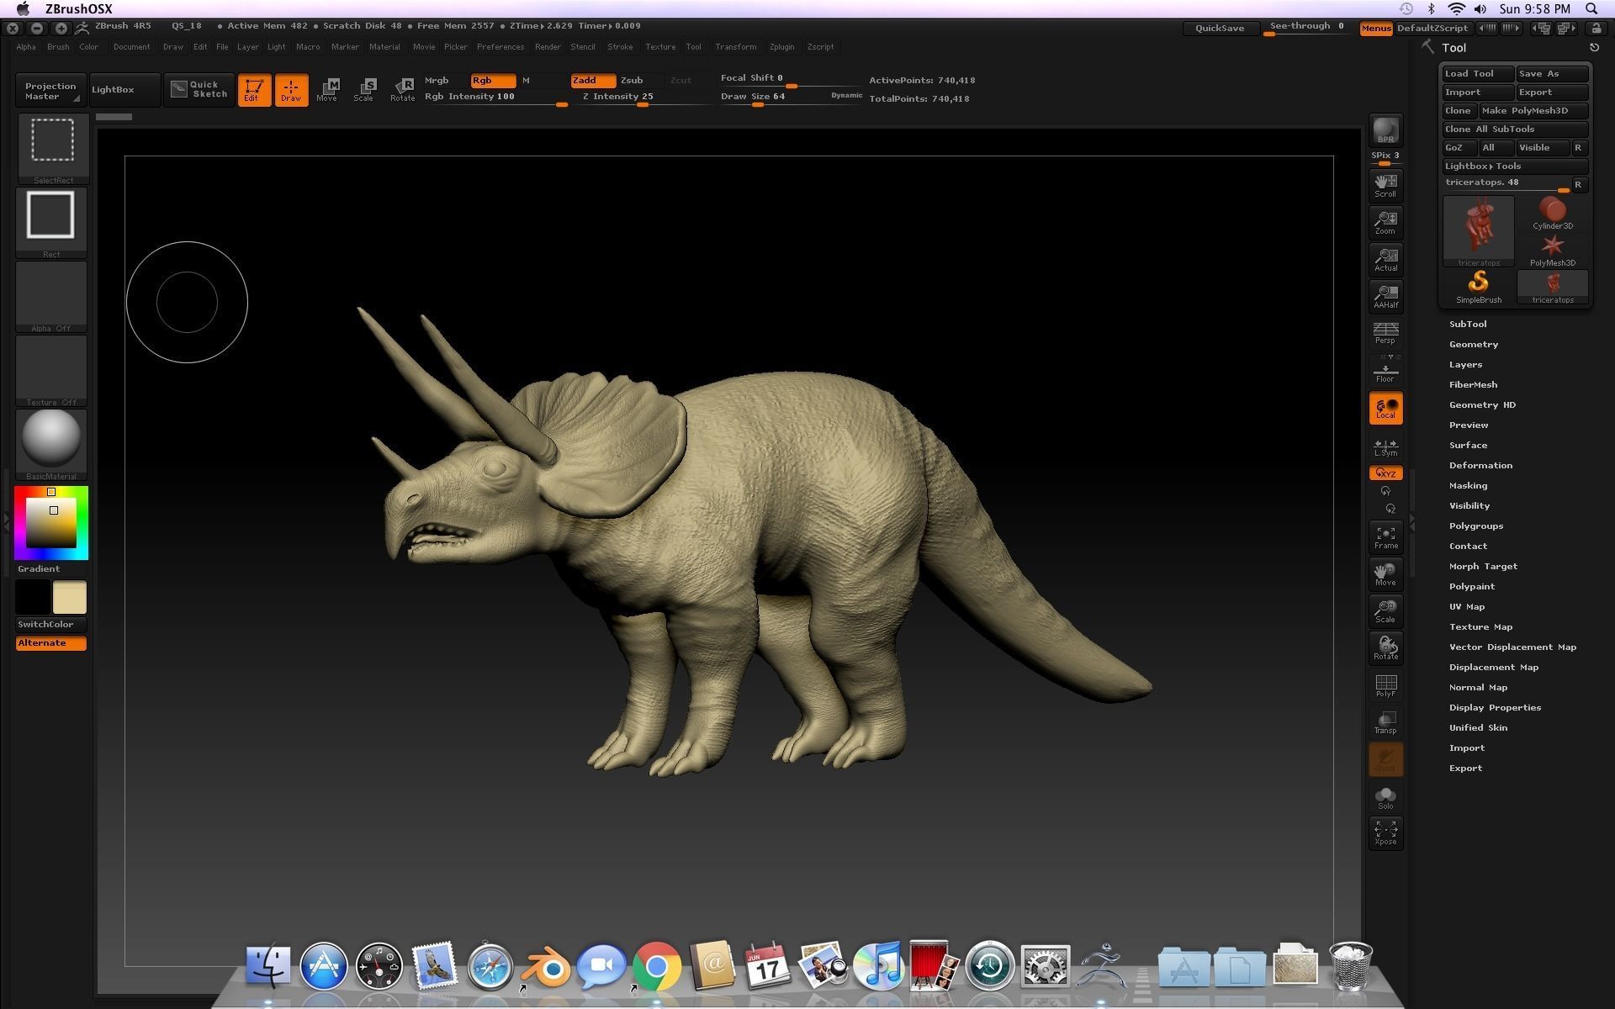Click the BPR render icon
This screenshot has height=1009, width=1615.
1385,130
